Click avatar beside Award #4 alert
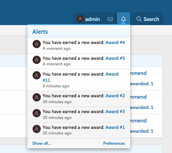This screenshot has height=153, width=172. 37,44
